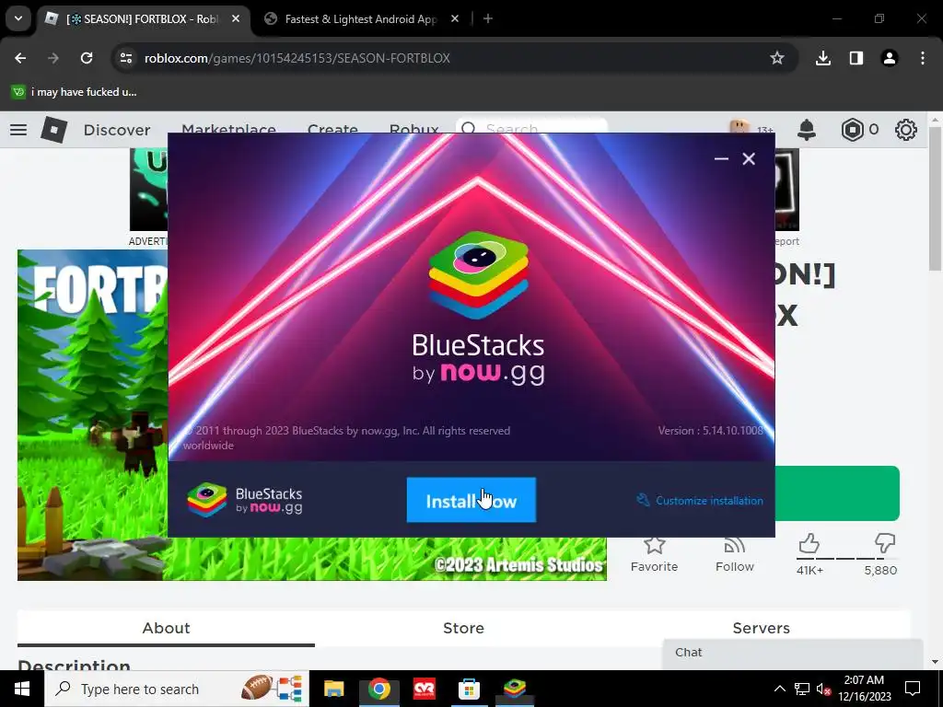The height and width of the screenshot is (707, 943).
Task: Open network tray icon
Action: (802, 689)
